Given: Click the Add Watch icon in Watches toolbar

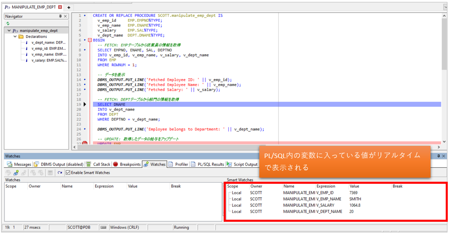Looking at the screenshot, I should [16, 173].
